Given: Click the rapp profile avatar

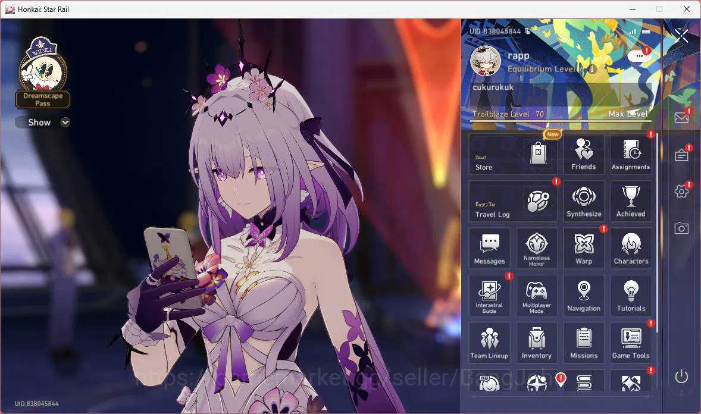Looking at the screenshot, I should click(x=486, y=61).
